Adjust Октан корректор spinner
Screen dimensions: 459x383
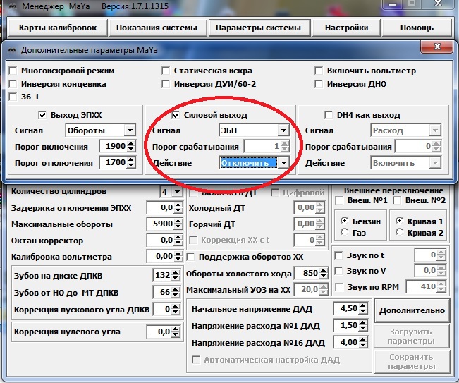[x=178, y=240]
